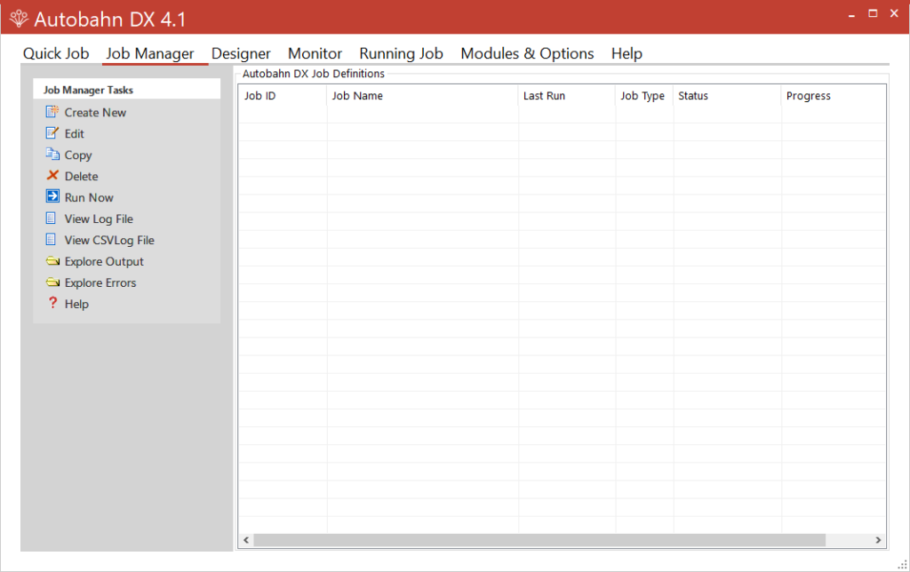
Task: Click the Explore Output folder icon
Action: 52,261
